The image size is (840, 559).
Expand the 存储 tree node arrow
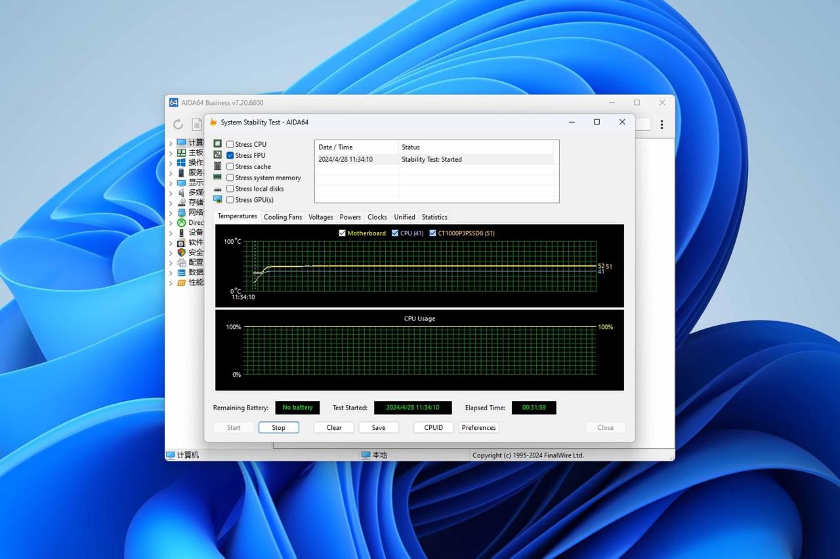[x=171, y=202]
